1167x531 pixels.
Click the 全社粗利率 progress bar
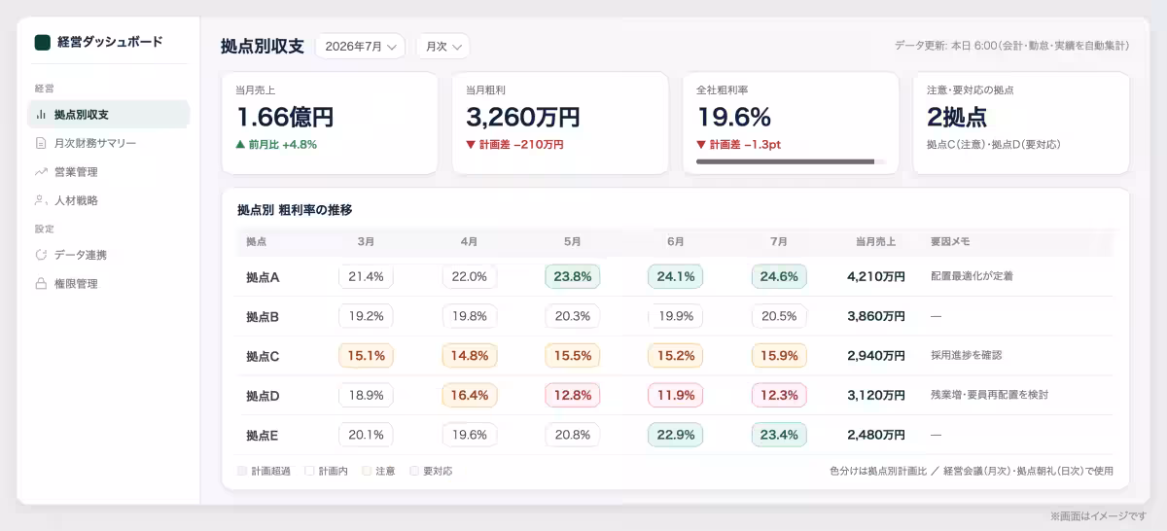click(x=791, y=161)
